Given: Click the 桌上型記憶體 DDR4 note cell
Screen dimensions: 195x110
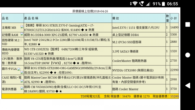Looking at the screenshot, I should point(139,35).
